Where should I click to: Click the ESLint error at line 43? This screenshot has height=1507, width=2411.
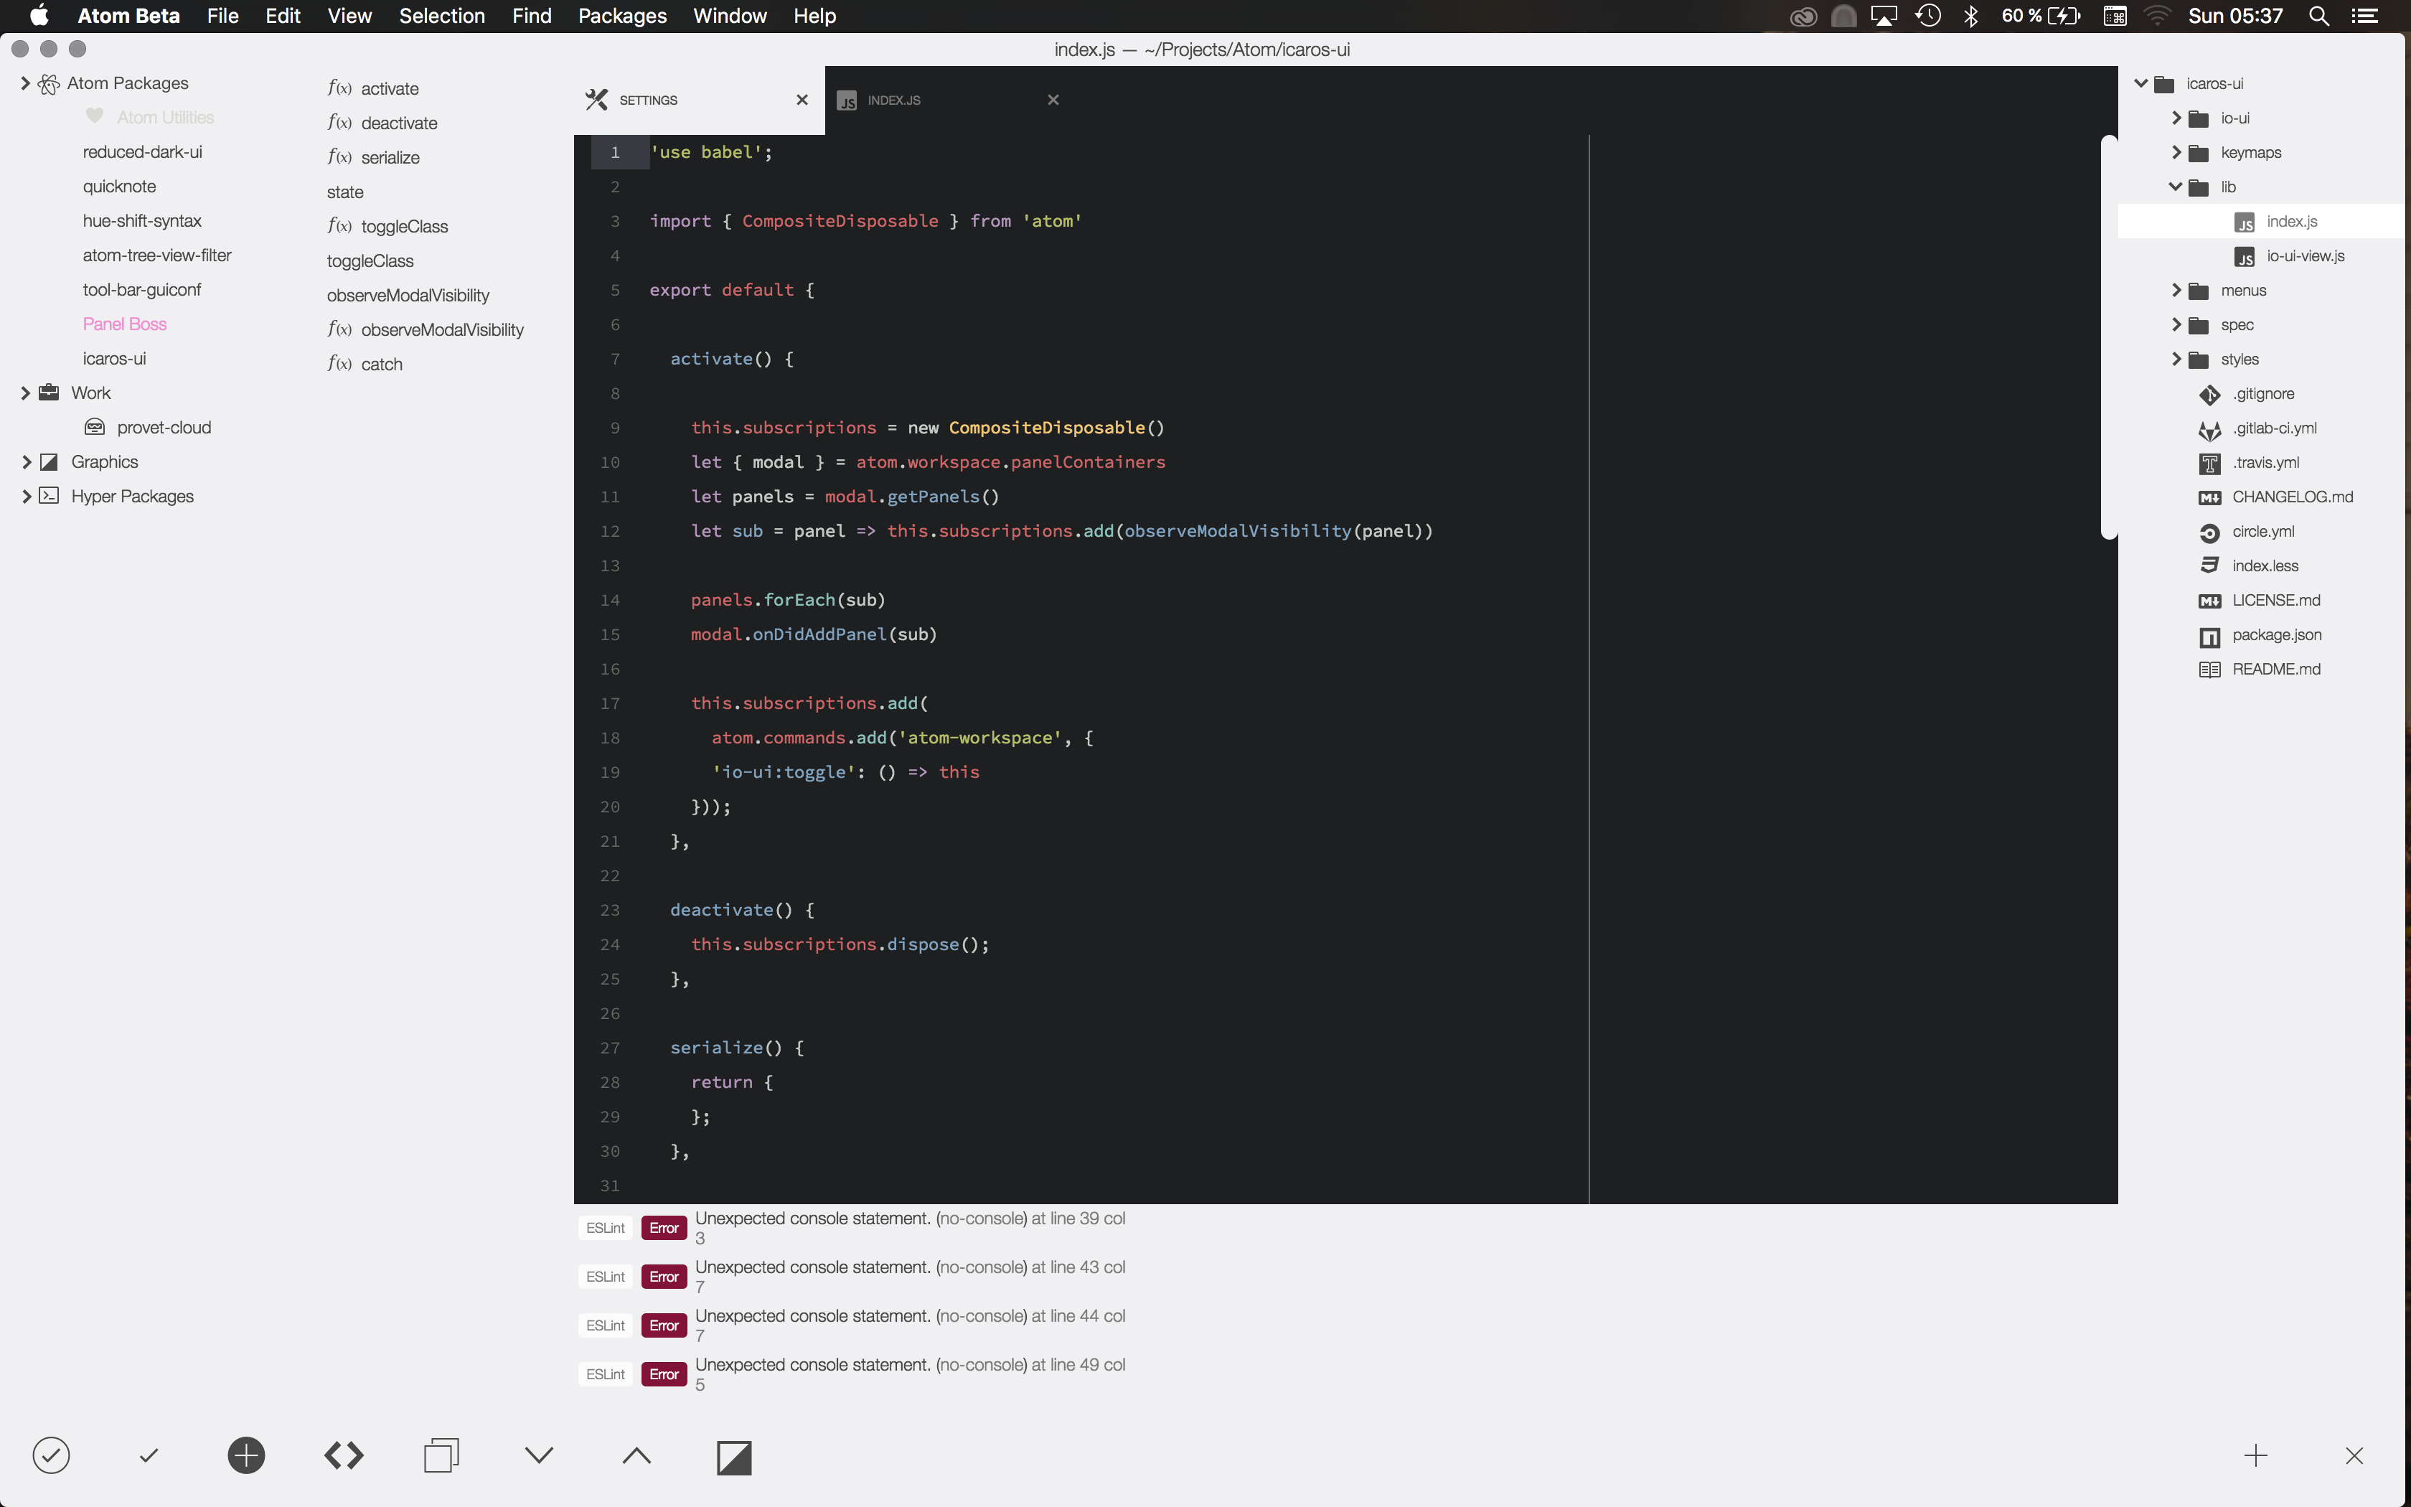910,1268
